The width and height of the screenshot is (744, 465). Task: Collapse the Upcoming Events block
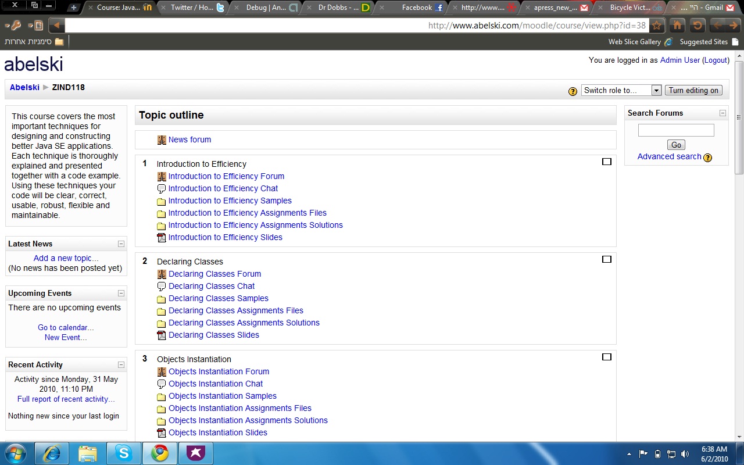pos(121,294)
